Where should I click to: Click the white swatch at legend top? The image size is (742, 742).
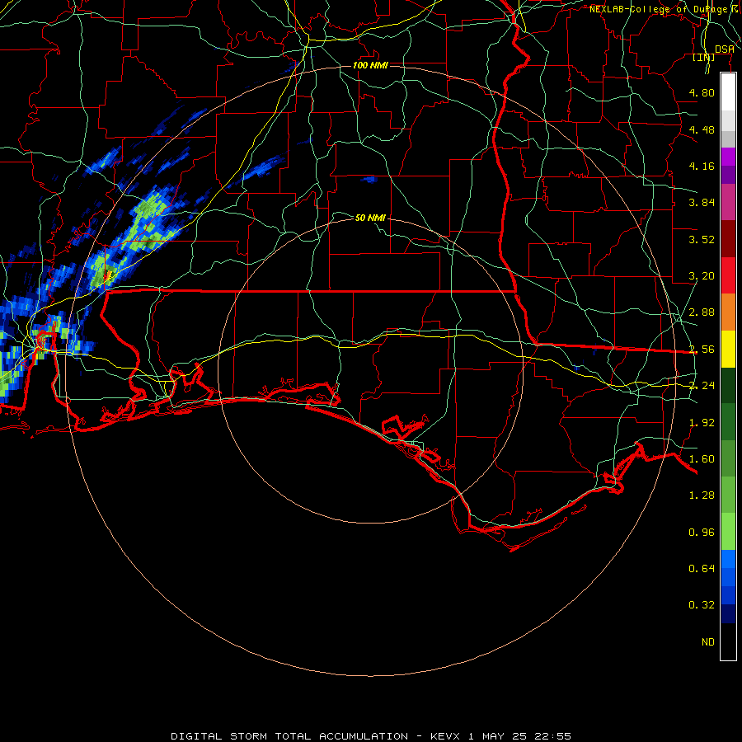(x=728, y=92)
